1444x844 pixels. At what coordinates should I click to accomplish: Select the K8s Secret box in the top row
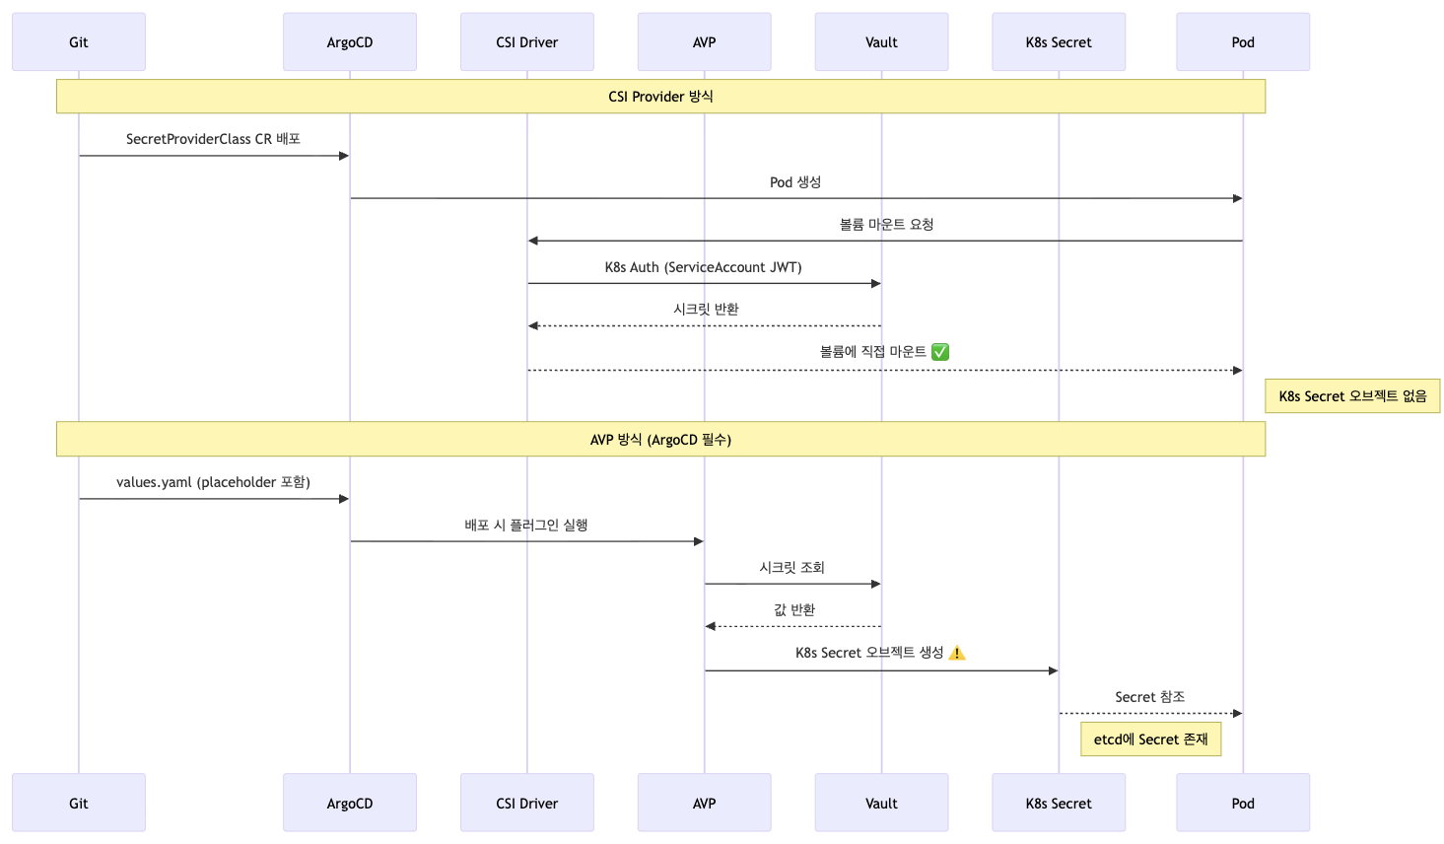click(1059, 42)
